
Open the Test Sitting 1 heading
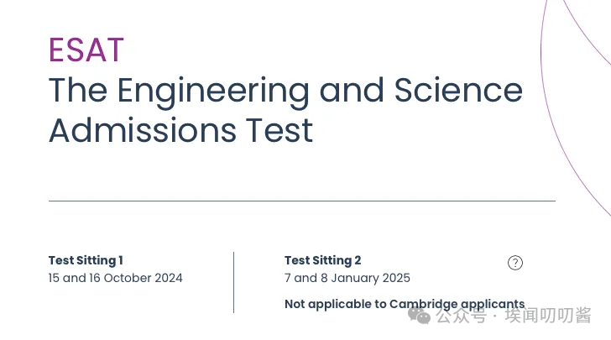[x=86, y=260]
